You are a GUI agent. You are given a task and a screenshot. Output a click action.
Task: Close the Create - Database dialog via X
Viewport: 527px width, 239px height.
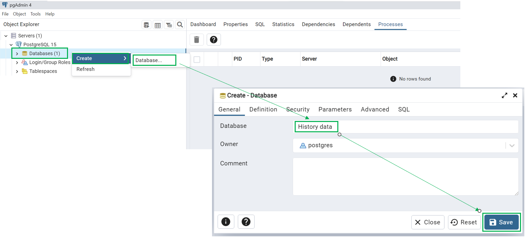(x=515, y=95)
